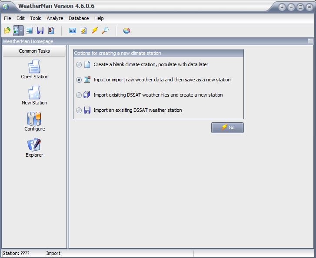Viewport: 316px width, 258px height.
Task: Click the square button on Homepage header
Action: click(x=310, y=41)
